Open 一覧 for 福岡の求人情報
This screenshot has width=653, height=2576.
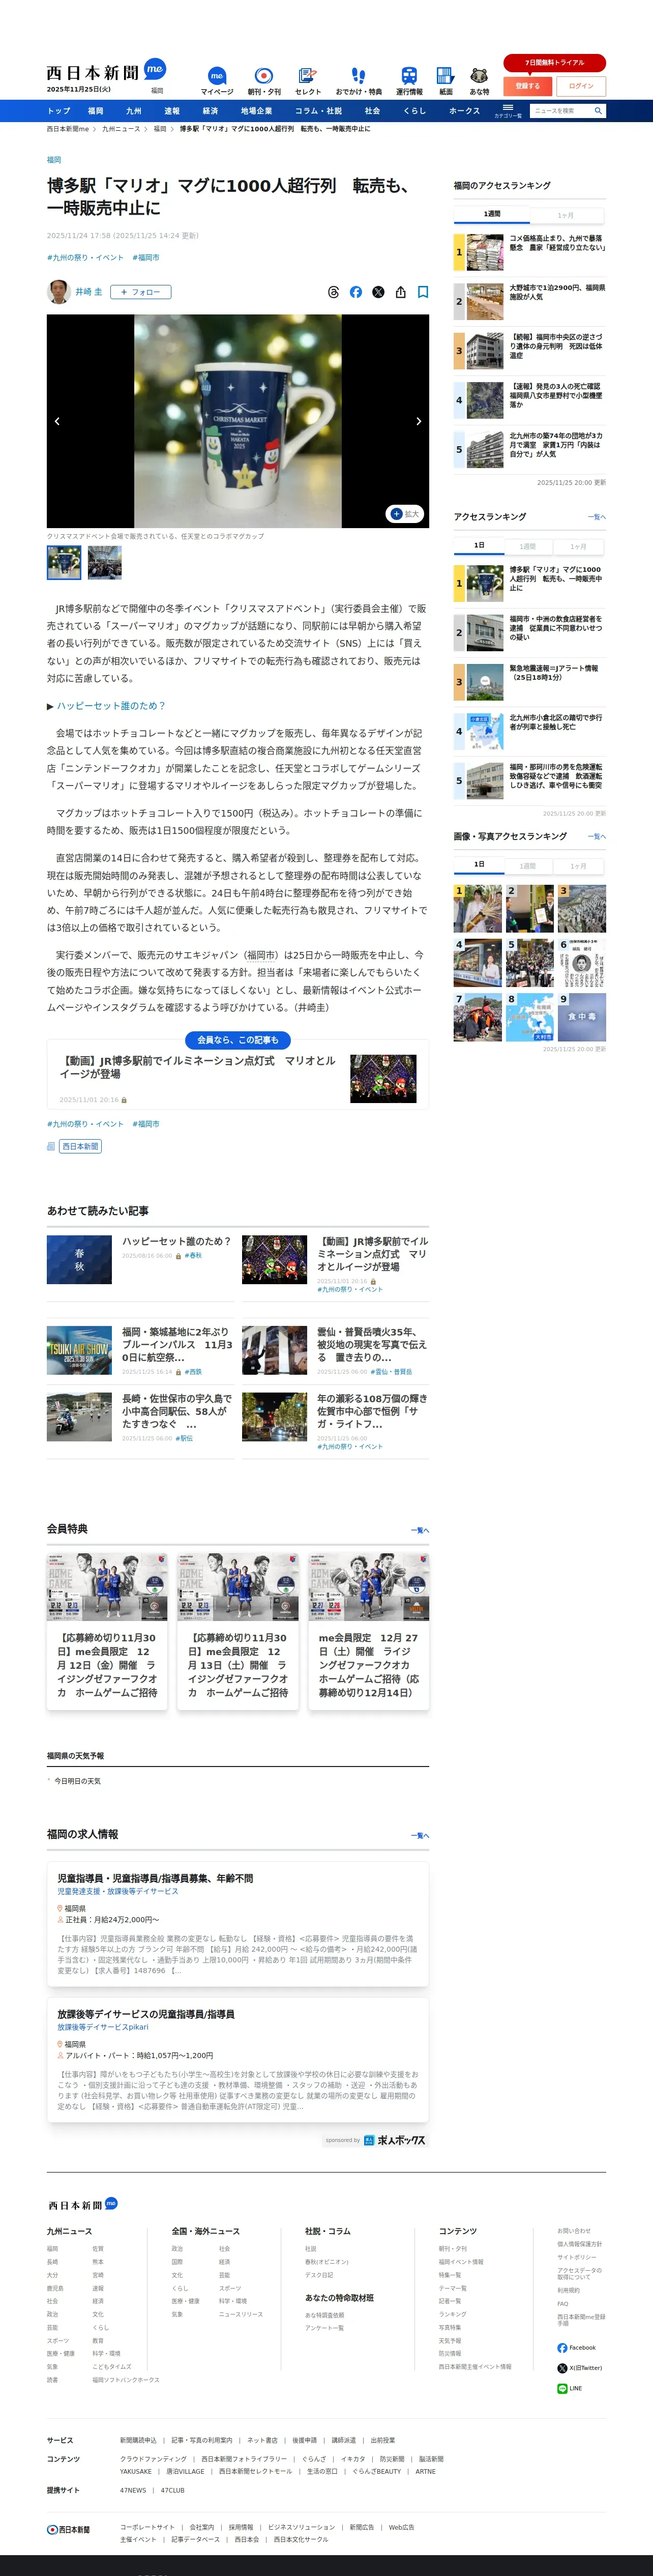click(420, 1835)
